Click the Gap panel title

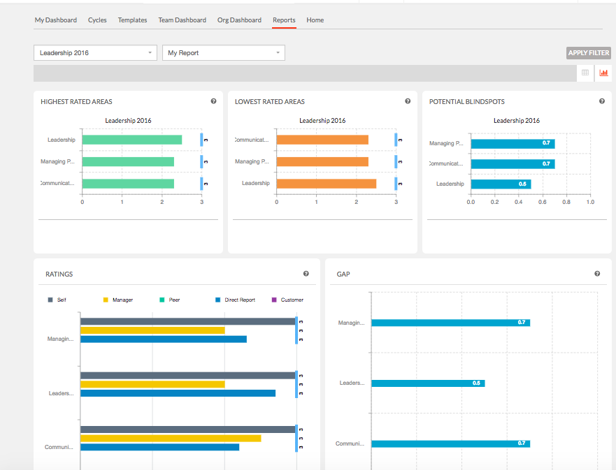tap(343, 274)
